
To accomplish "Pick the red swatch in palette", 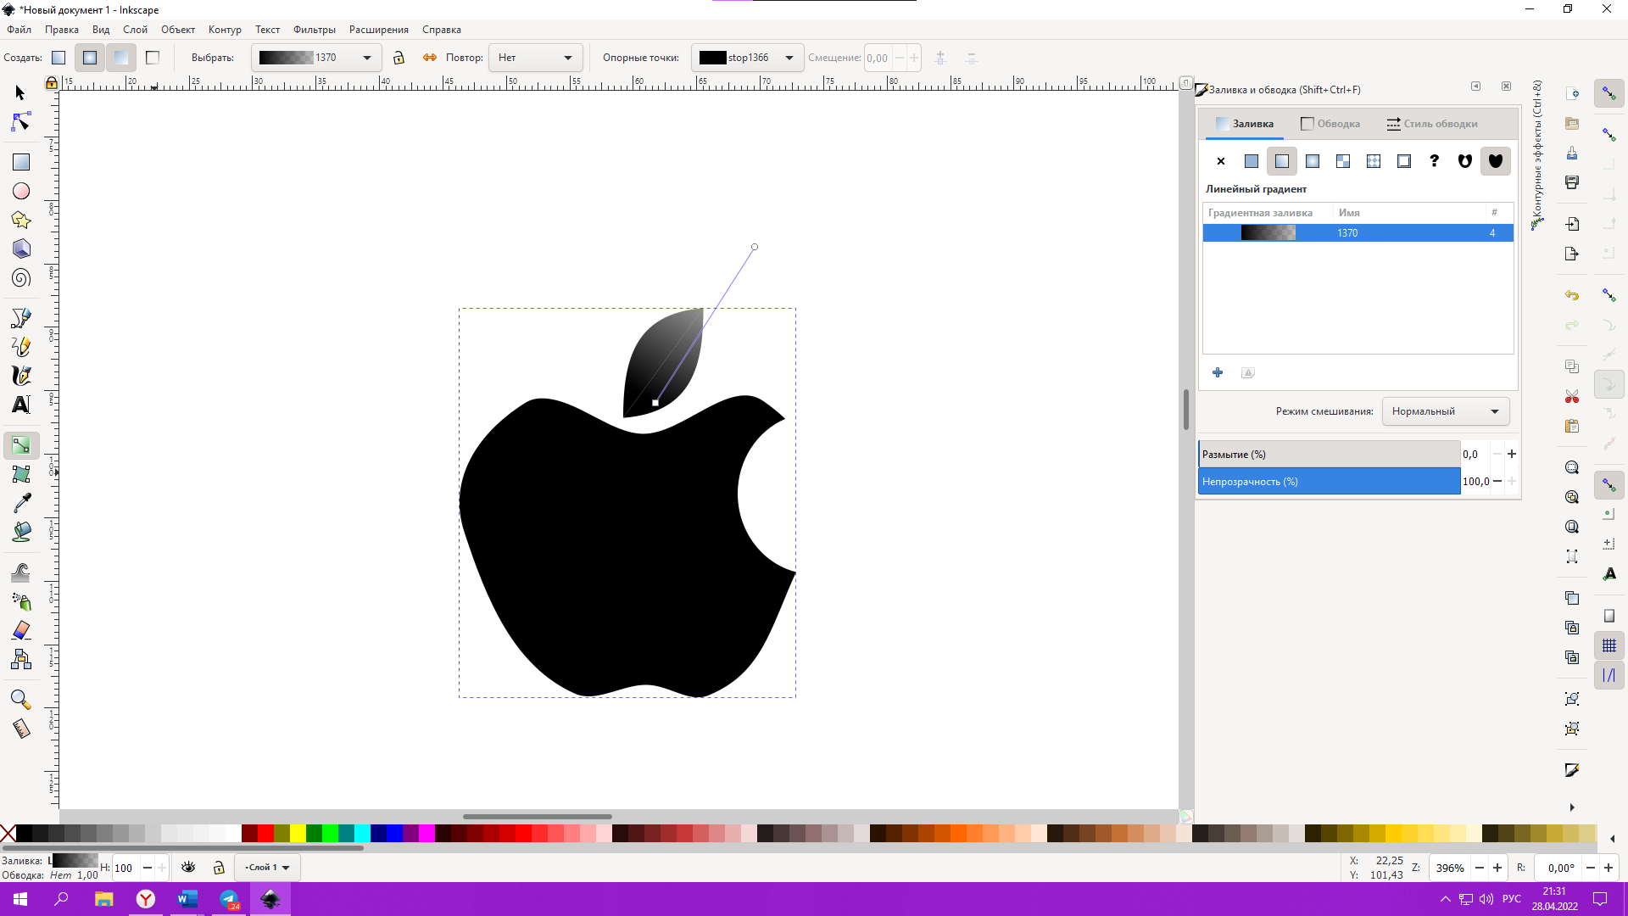I will (x=265, y=833).
